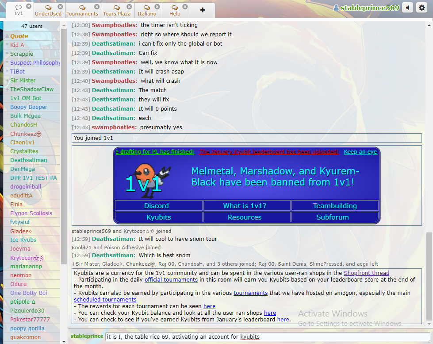The image size is (433, 344).
Task: Close the UnderUsed room tab
Action: [x=60, y=7]
